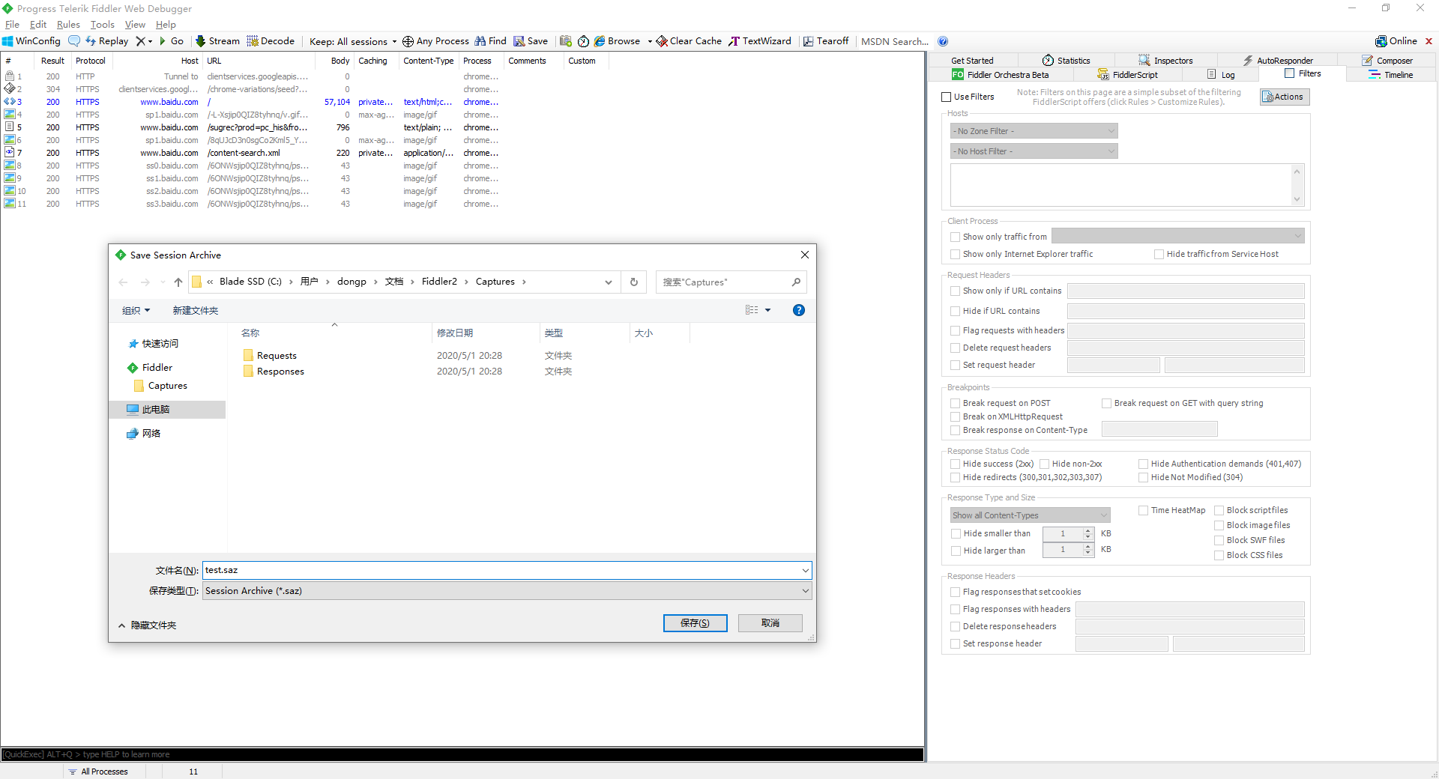Screen dimensions: 1439x779
Task: Check Hide traffic from Service Host
Action: 1159,255
